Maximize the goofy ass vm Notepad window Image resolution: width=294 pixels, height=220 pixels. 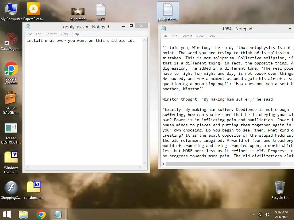point(131,26)
